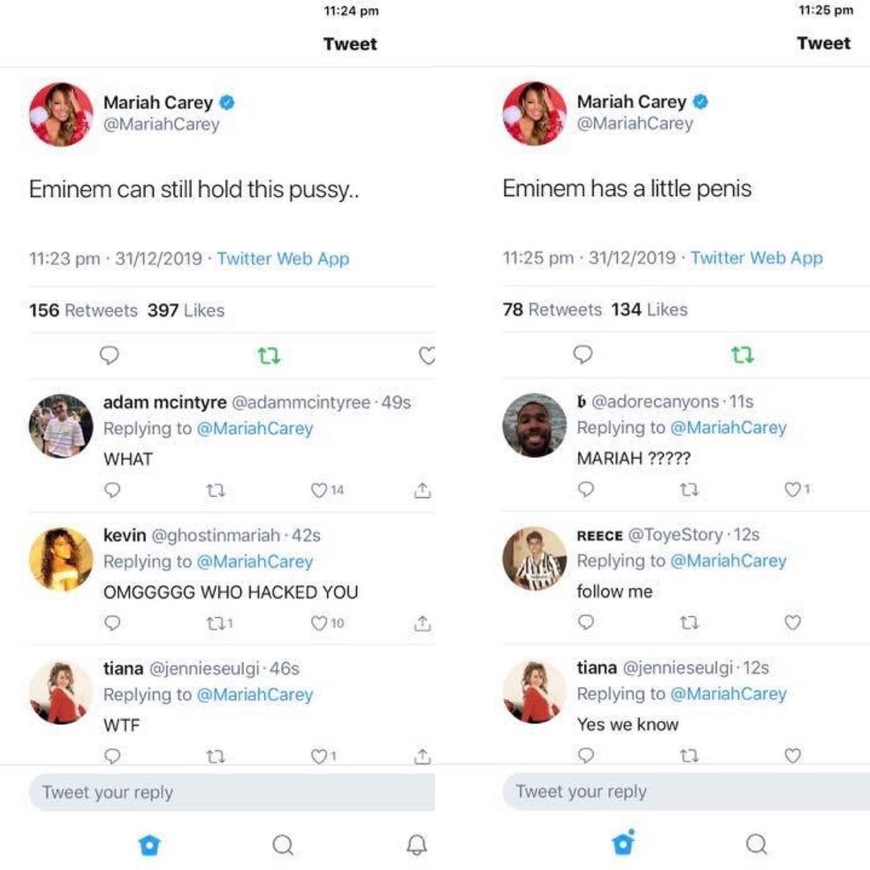Open Home tab in left bottom bar
Screen dimensions: 870x870
150,843
